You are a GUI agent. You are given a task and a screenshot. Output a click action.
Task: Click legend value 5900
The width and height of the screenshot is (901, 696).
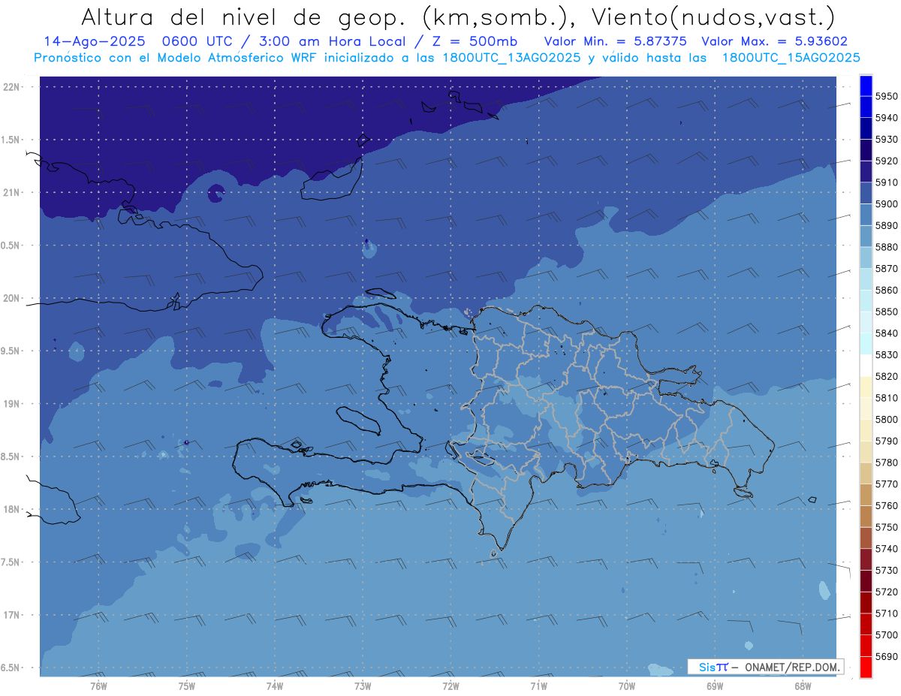886,204
